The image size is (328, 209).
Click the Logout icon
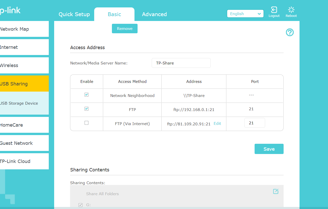point(274,10)
